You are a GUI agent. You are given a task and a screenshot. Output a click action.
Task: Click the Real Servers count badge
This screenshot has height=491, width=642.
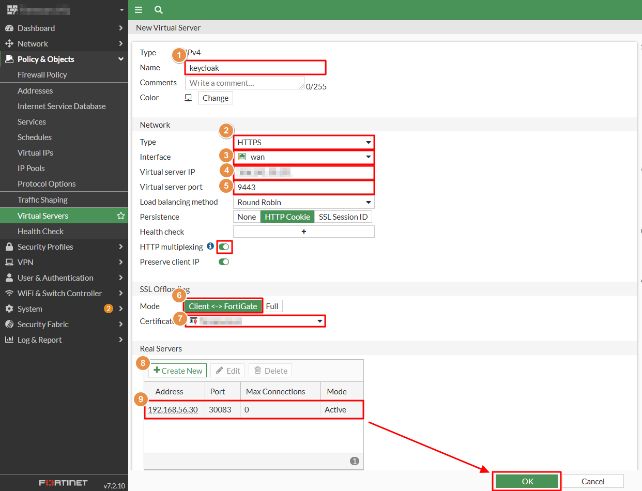(355, 461)
